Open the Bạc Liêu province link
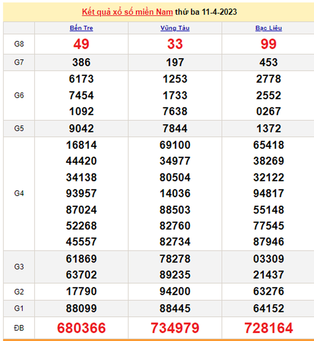314x341 pixels. pos(268,28)
